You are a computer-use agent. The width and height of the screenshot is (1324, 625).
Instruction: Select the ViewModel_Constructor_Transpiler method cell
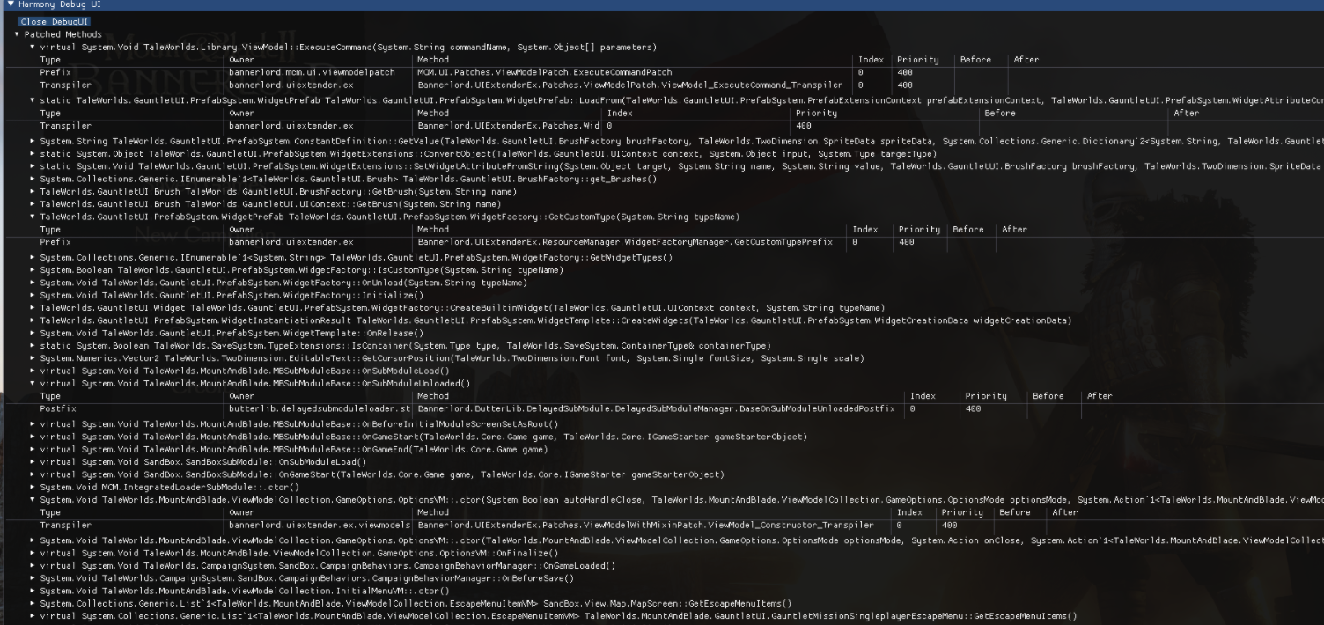click(x=646, y=525)
